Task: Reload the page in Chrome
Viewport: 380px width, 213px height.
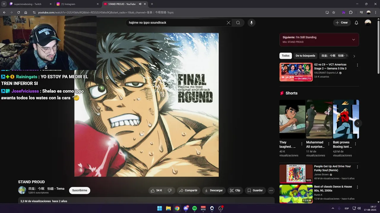Action: pos(18,12)
